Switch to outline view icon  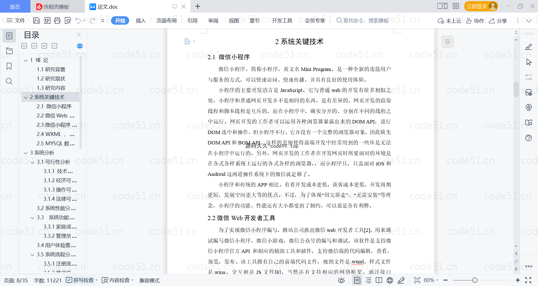coord(368,280)
